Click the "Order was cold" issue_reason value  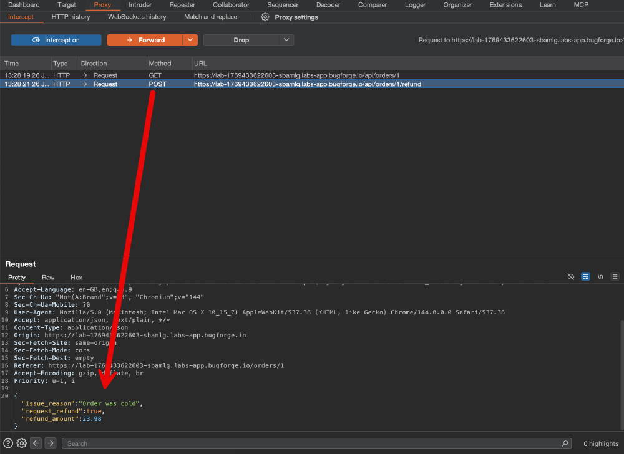pyautogui.click(x=109, y=403)
